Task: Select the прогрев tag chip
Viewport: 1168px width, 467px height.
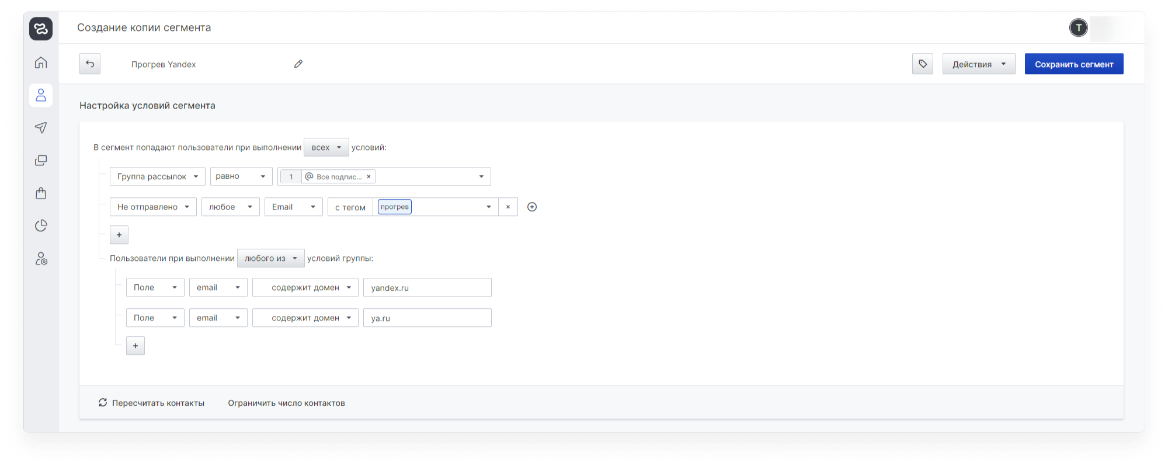Action: pyautogui.click(x=395, y=207)
